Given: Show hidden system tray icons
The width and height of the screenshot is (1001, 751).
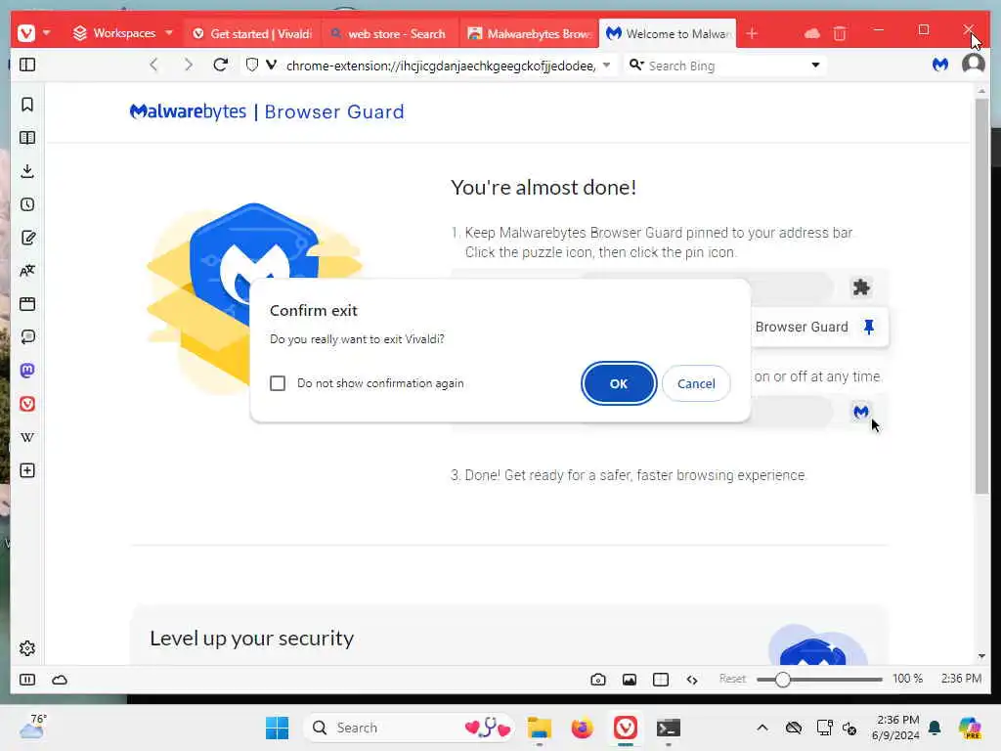Looking at the screenshot, I should click(762, 728).
